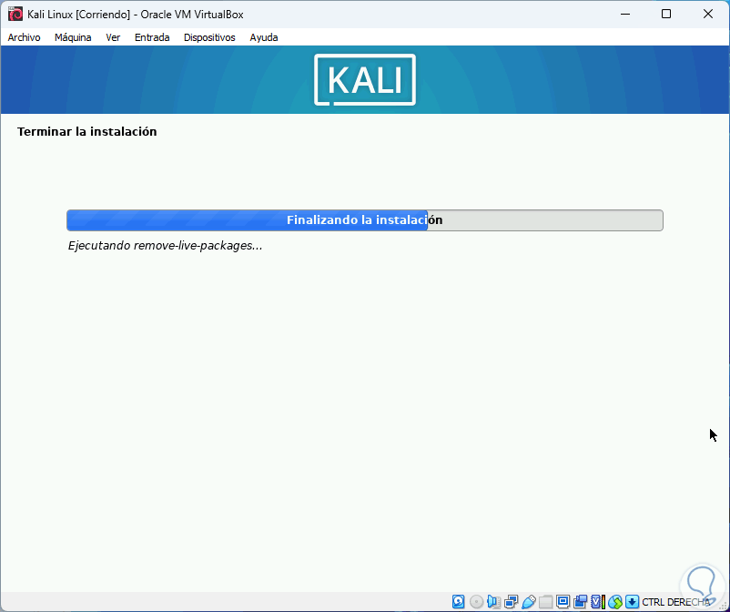730x612 pixels.
Task: Click the recording status icon
Action: pos(580,601)
